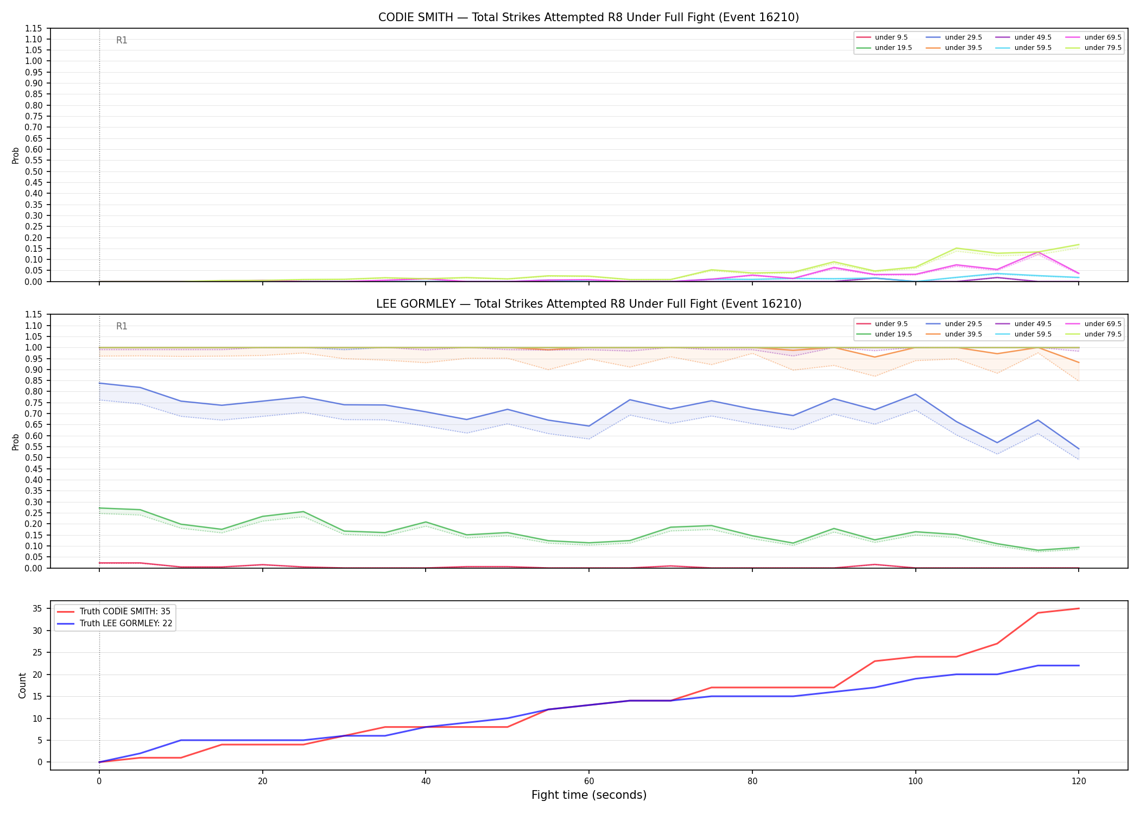Click 'under 39.5' in CODIE SMITH legend
Image resolution: width=1140 pixels, height=814 pixels.
(964, 48)
